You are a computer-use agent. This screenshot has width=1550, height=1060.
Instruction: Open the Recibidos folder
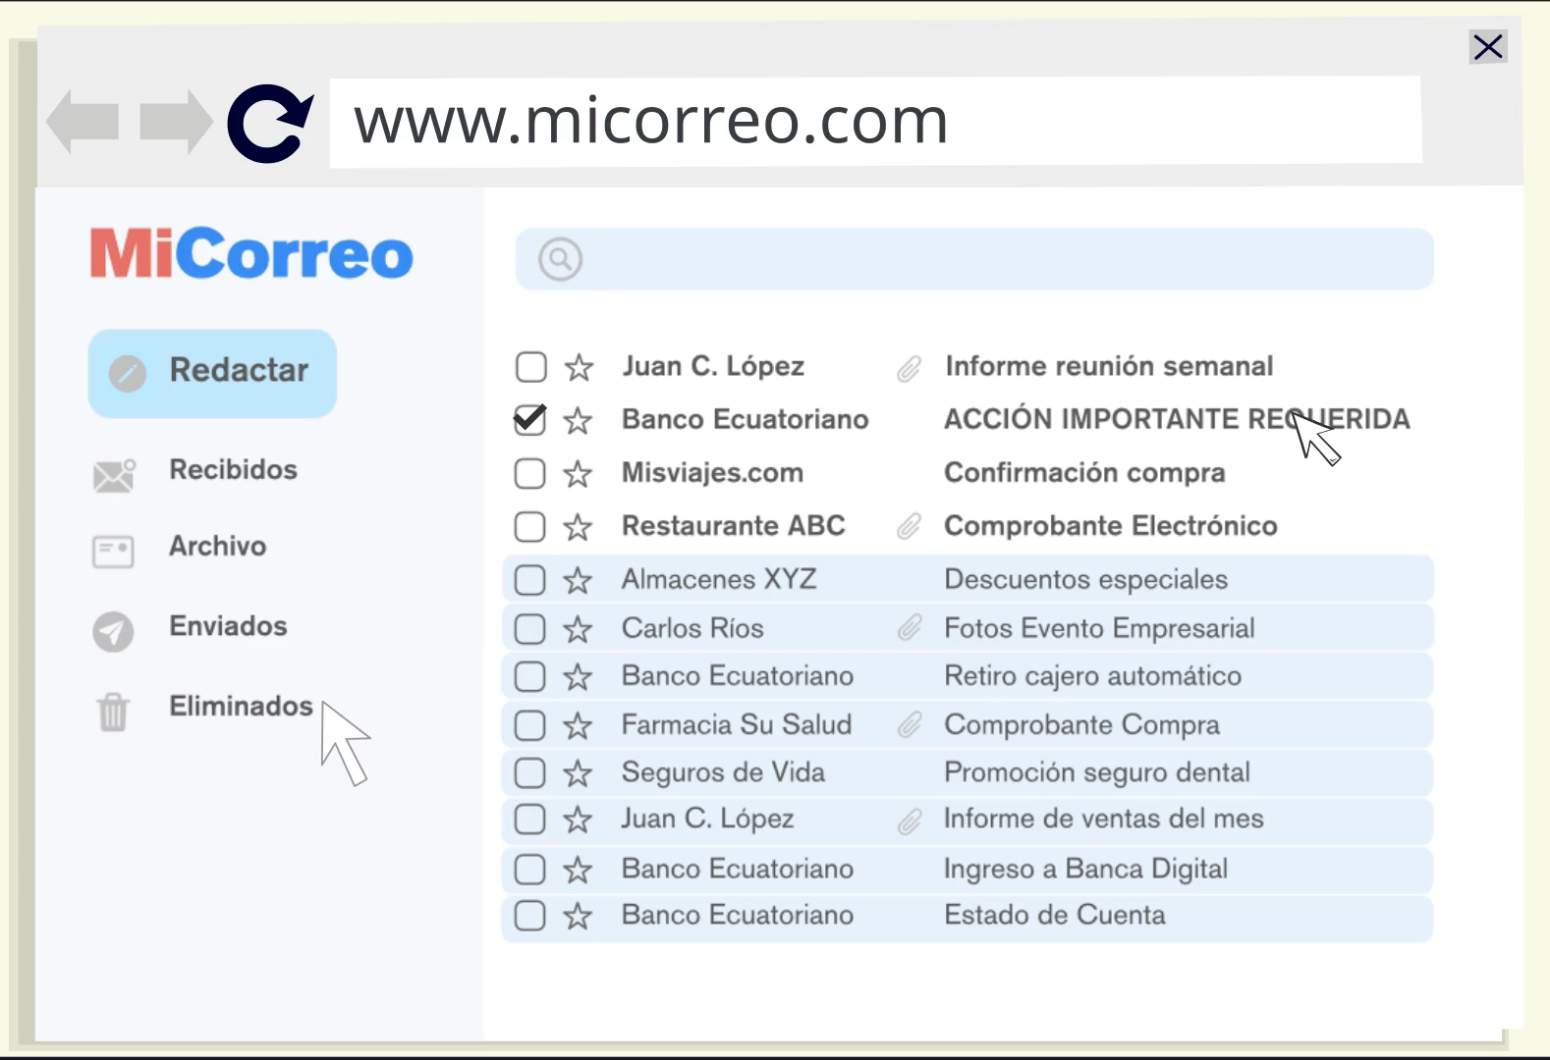click(x=233, y=470)
